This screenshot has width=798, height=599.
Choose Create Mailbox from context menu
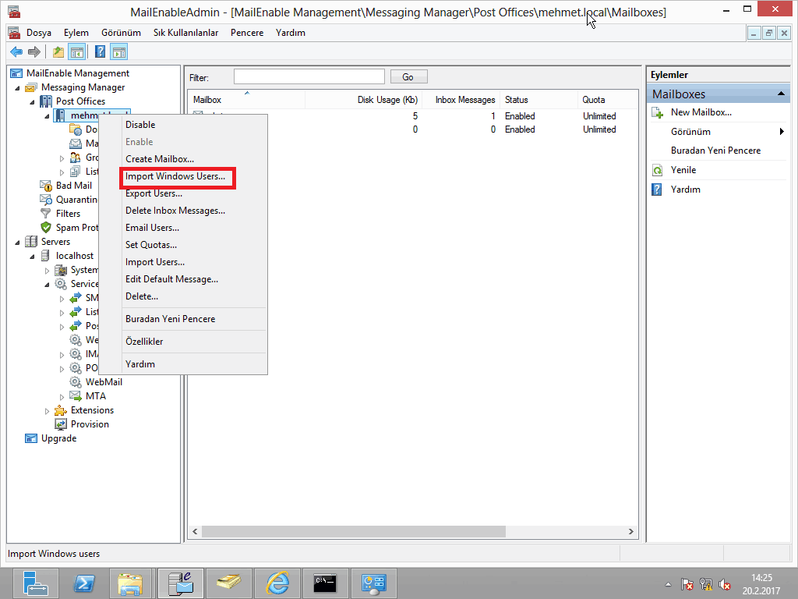160,159
